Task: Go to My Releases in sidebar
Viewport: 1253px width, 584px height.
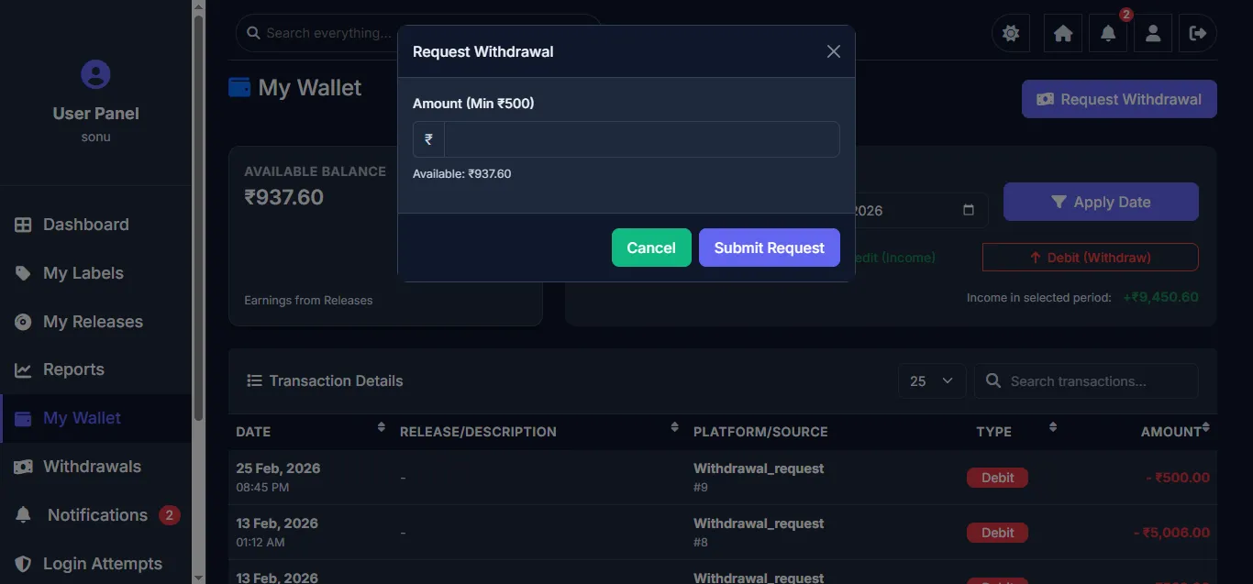Action: (95, 322)
